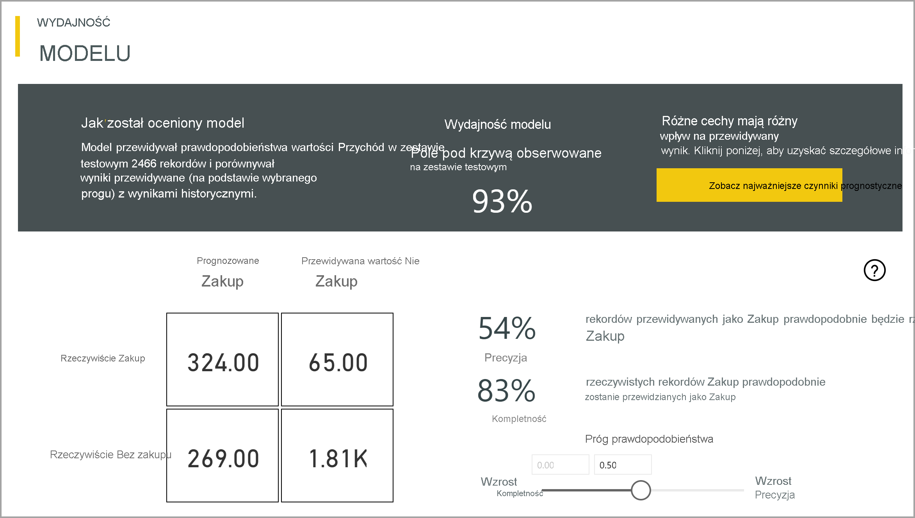Screen dimensions: 915x518
Task: Click the 83% Kompletność value
Action: click(507, 391)
